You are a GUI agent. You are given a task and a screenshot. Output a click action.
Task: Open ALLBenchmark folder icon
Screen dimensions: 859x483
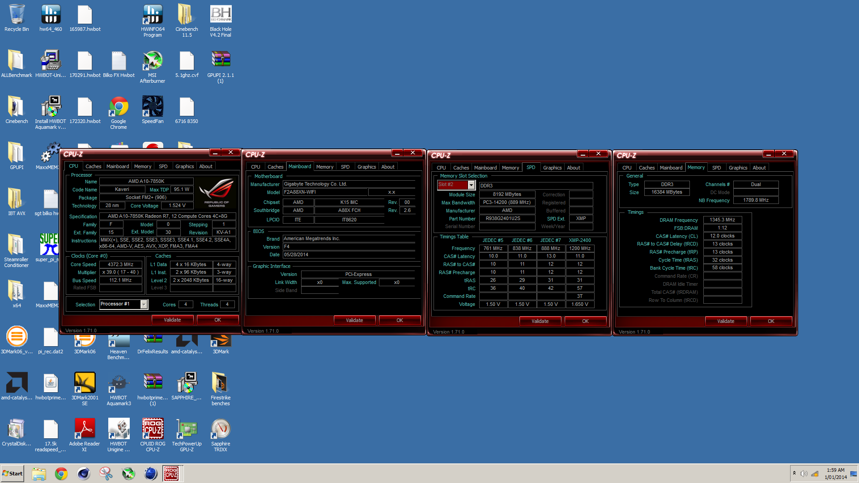click(17, 64)
